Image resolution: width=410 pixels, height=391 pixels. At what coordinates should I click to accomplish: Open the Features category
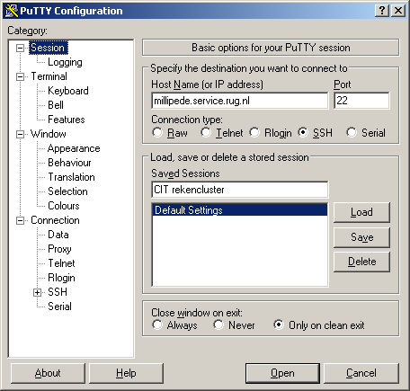[x=67, y=120]
